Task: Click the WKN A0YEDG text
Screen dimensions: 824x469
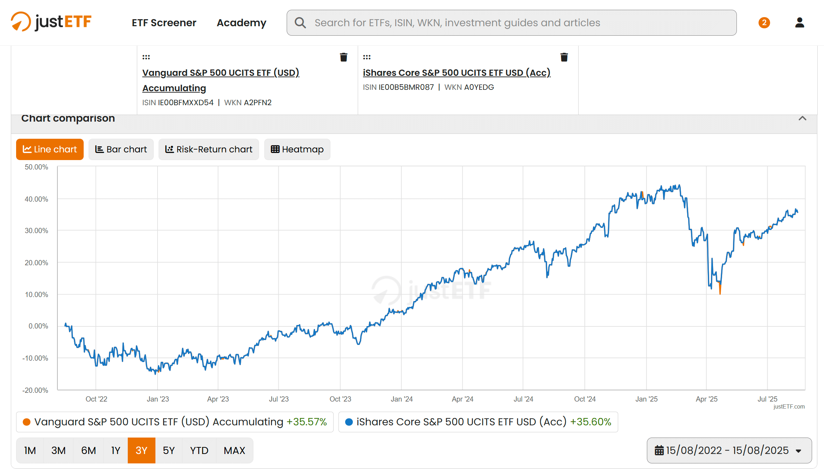Action: tap(469, 87)
